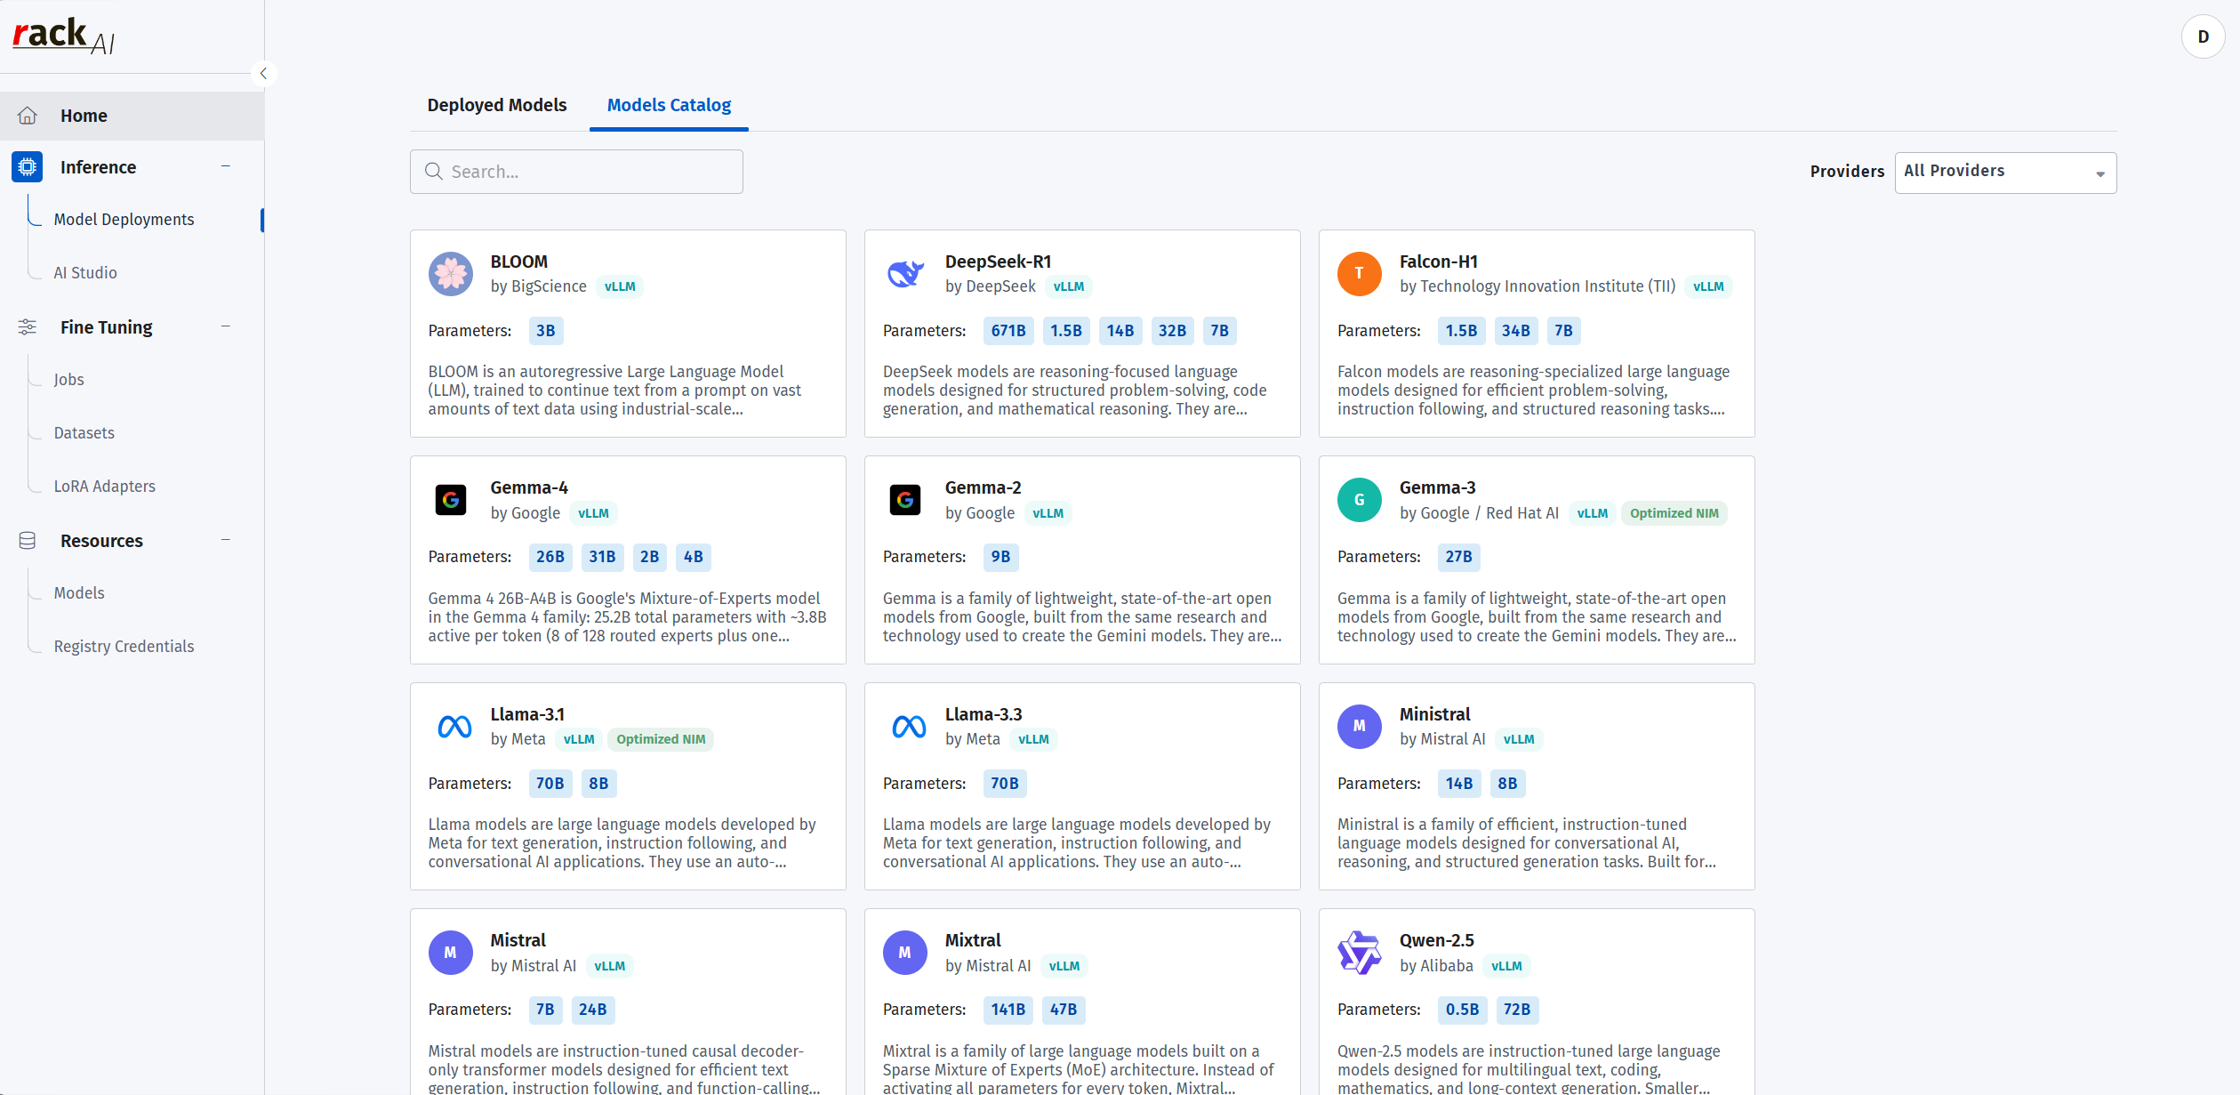Select DeepSeek-R1 32B parameter chip
The image size is (2240, 1095).
click(1172, 331)
